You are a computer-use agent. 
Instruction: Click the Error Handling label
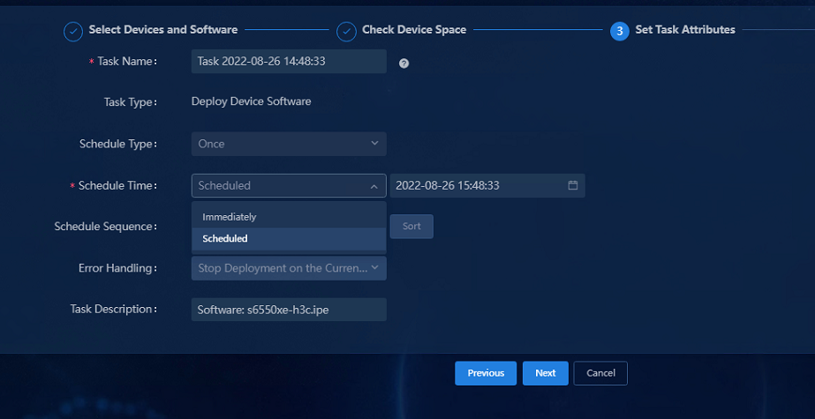point(117,268)
